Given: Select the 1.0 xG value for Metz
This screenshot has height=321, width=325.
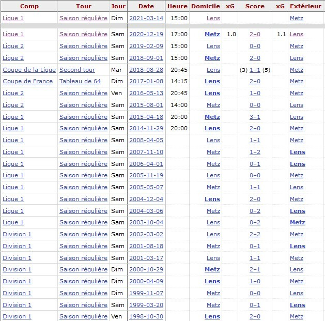Looking at the screenshot, I should (x=231, y=34).
